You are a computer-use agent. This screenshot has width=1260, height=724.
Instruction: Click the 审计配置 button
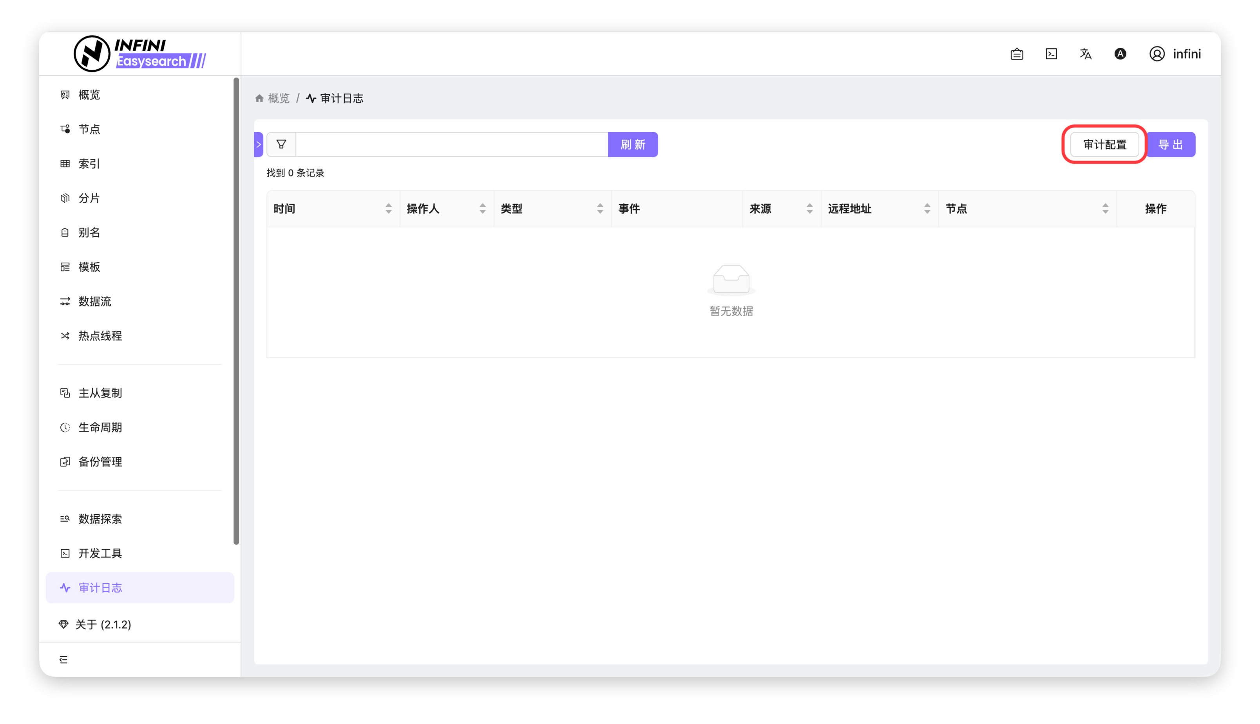pos(1104,144)
